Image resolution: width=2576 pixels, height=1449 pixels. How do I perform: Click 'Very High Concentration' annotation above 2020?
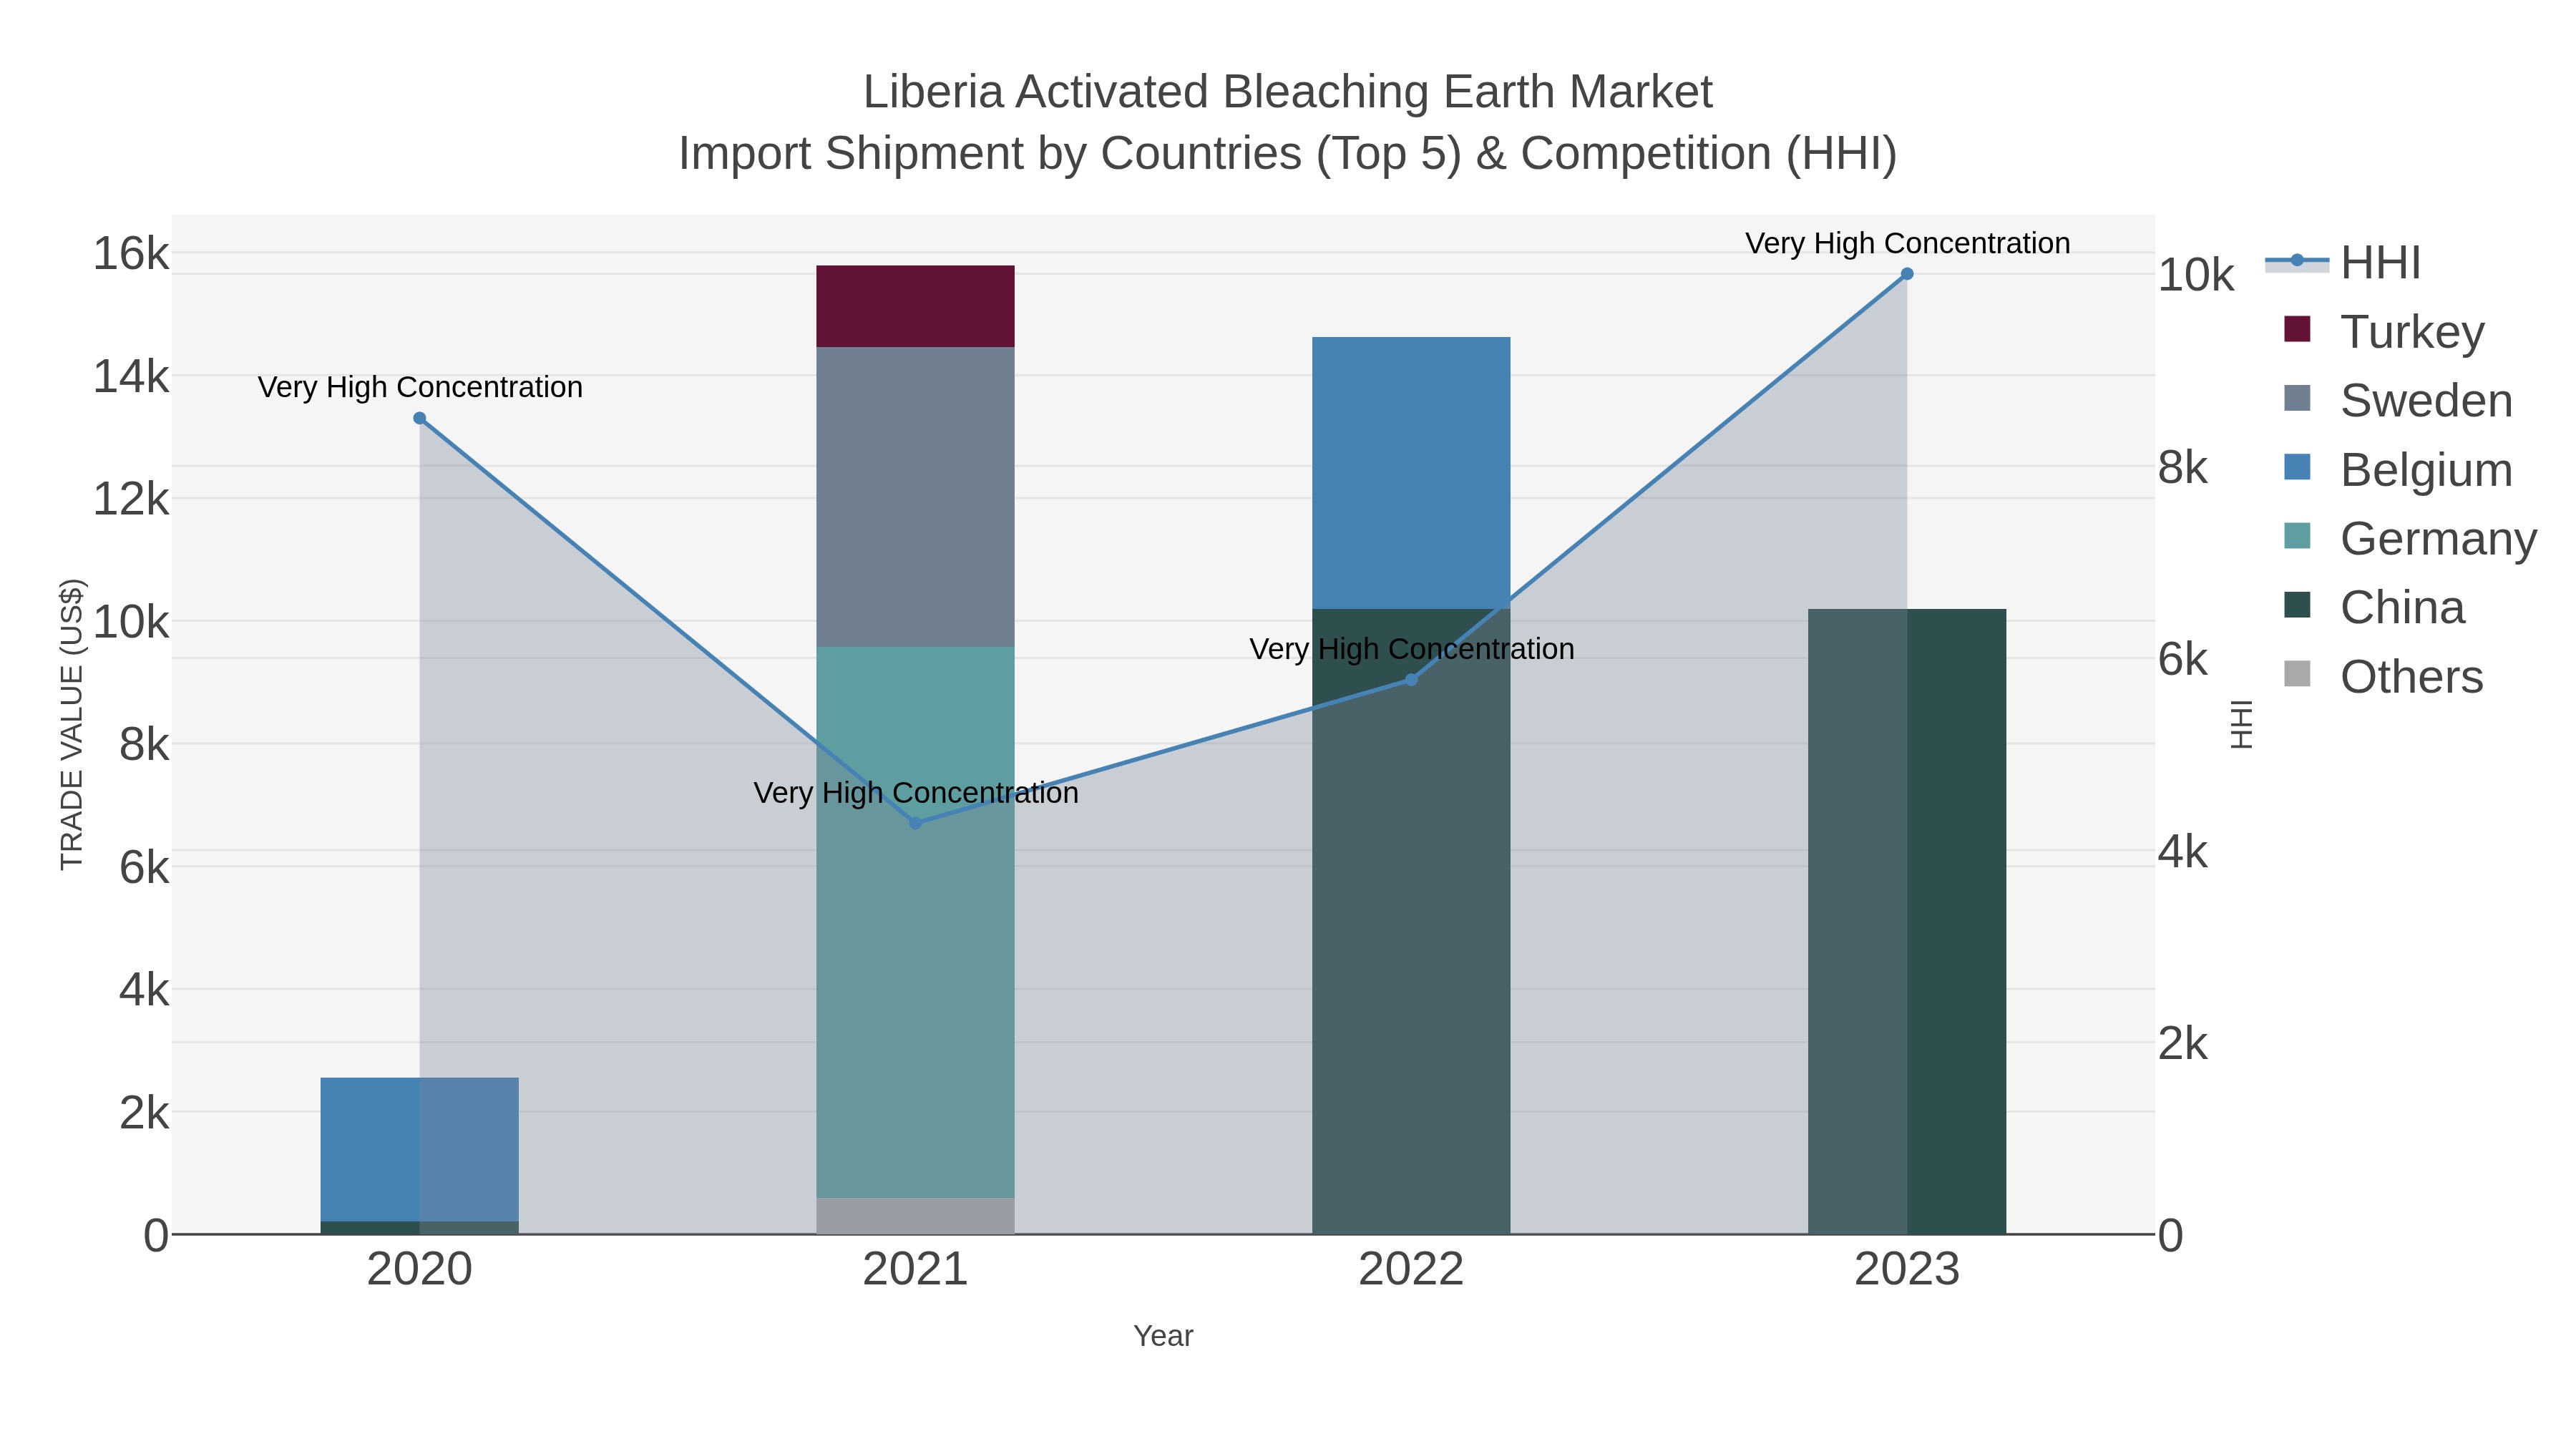[420, 387]
